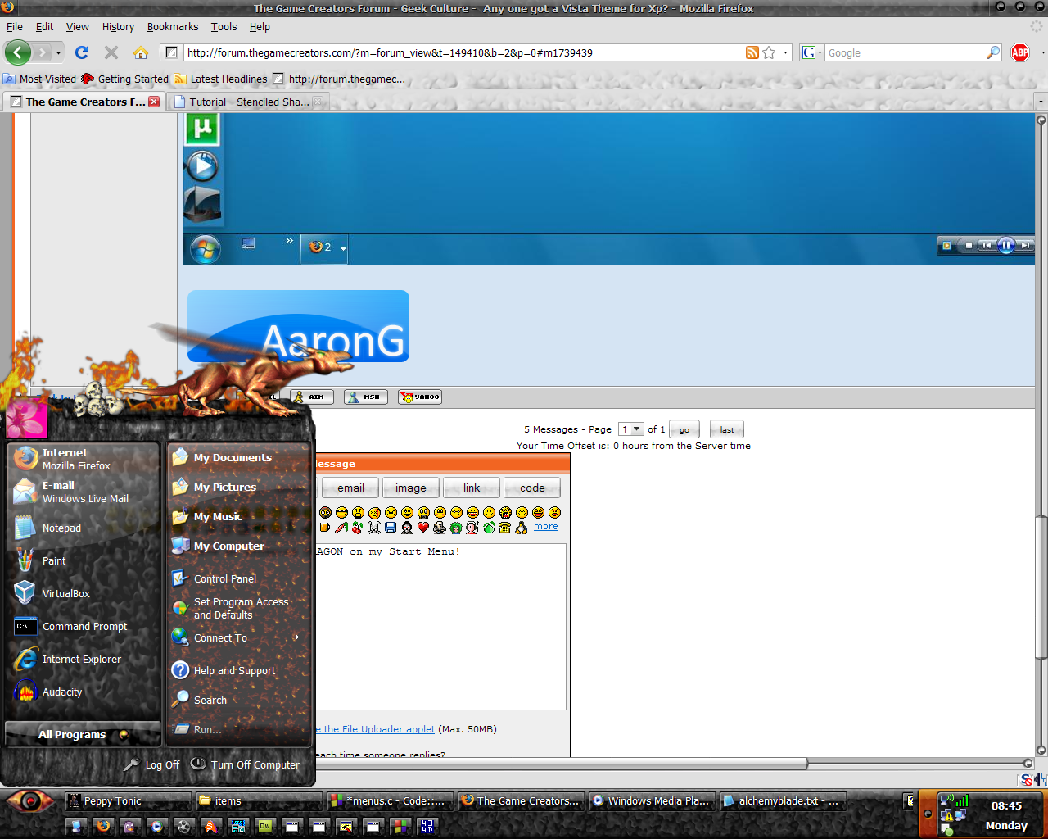Viewport: 1048px width, 839px height.
Task: Open Pidgin from quick launch bar
Action: pyautogui.click(x=129, y=826)
